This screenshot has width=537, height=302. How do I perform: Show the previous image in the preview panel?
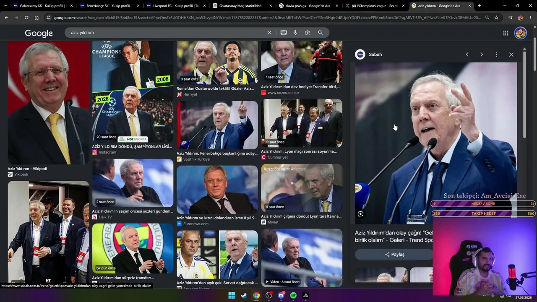(467, 55)
